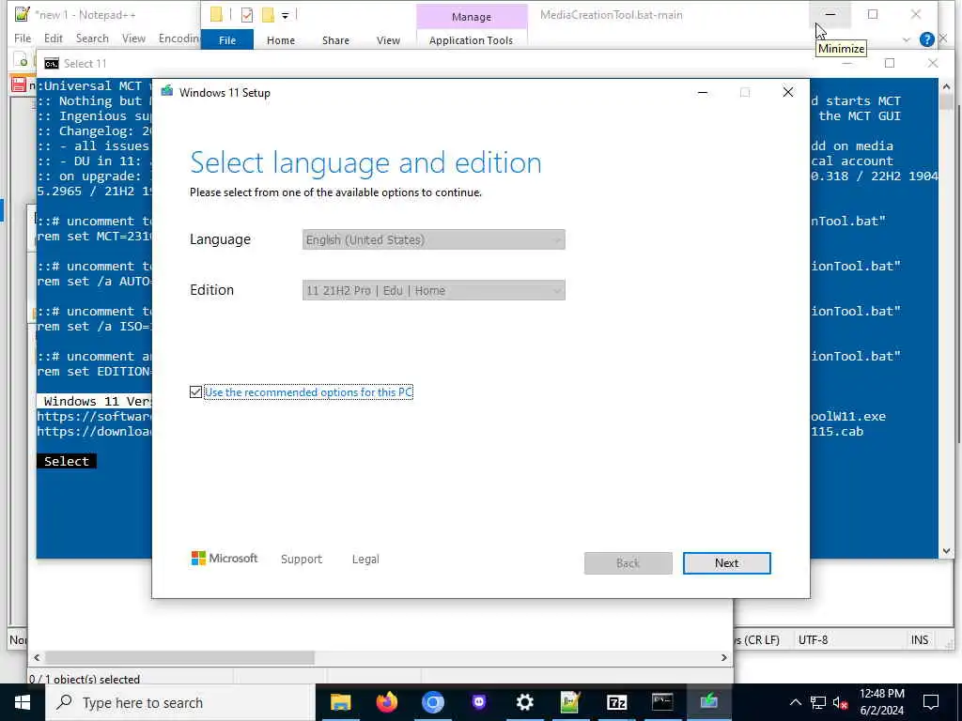962x721 pixels.
Task: Open 7-Zip from the taskbar
Action: pos(616,702)
